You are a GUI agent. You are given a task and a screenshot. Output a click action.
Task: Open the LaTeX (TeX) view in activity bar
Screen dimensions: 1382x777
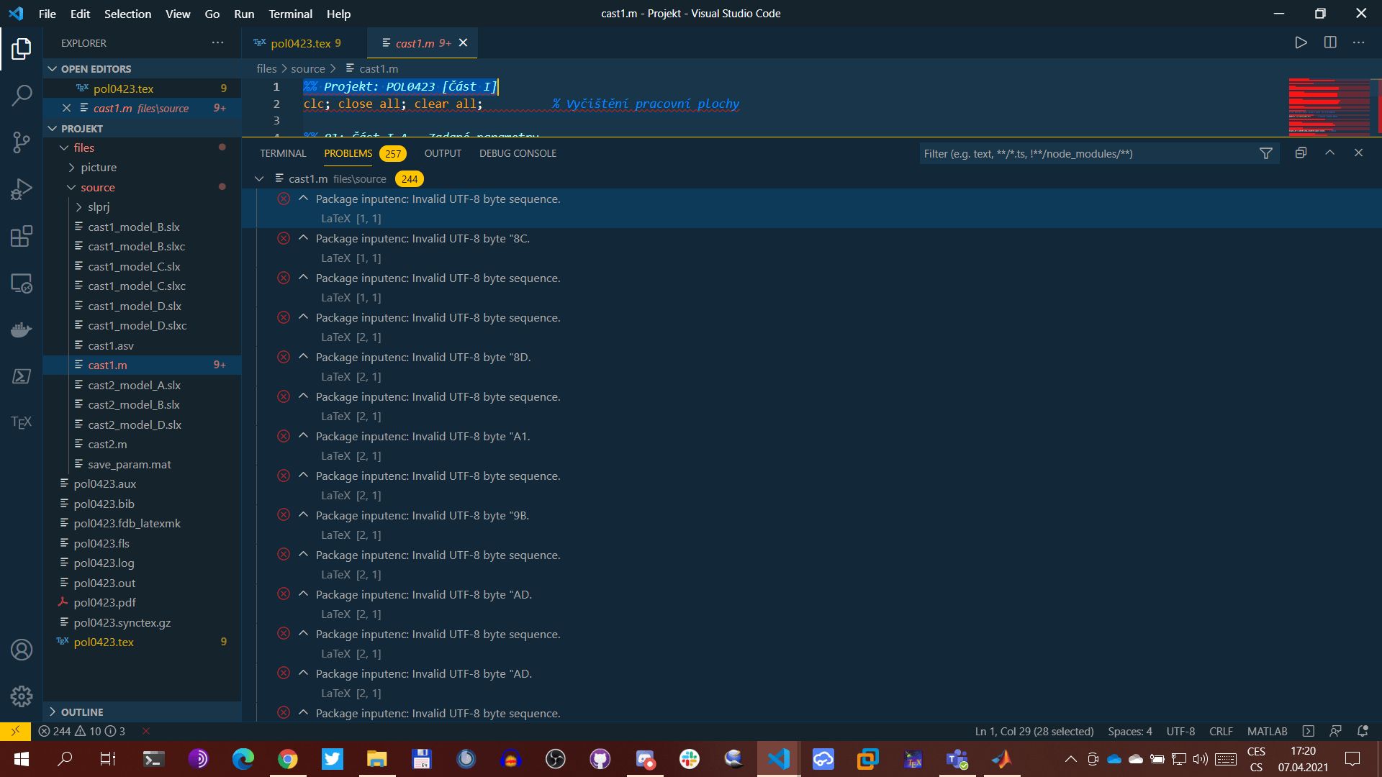[22, 422]
